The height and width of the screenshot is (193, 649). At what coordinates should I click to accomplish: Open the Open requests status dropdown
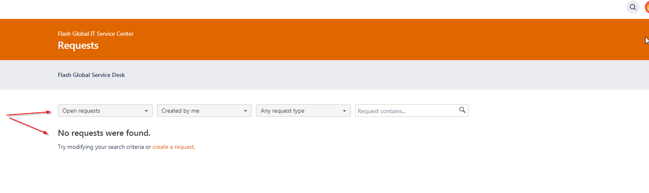(105, 111)
